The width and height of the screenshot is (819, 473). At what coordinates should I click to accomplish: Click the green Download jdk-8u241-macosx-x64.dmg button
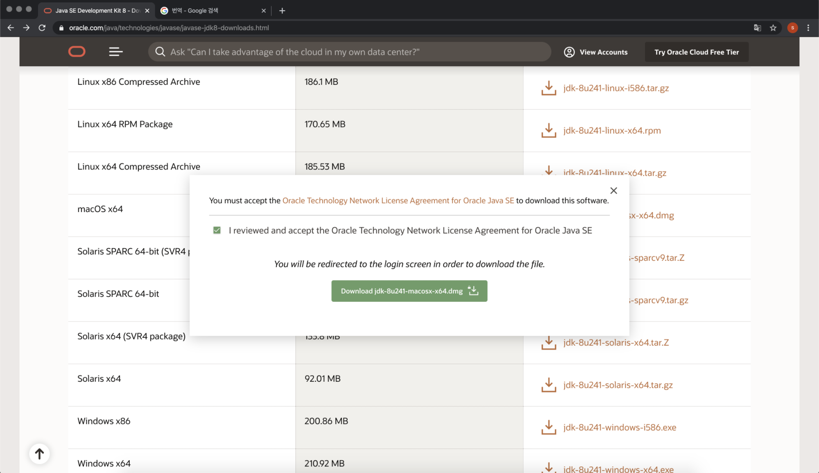409,291
